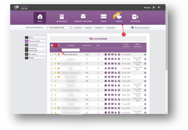
Task: Click the orange info icon in the 131 responses row
Action: pos(59,108)
